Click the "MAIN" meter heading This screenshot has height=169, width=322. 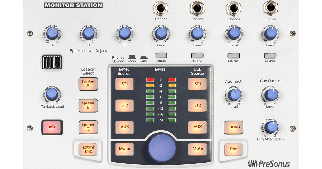(x=160, y=69)
